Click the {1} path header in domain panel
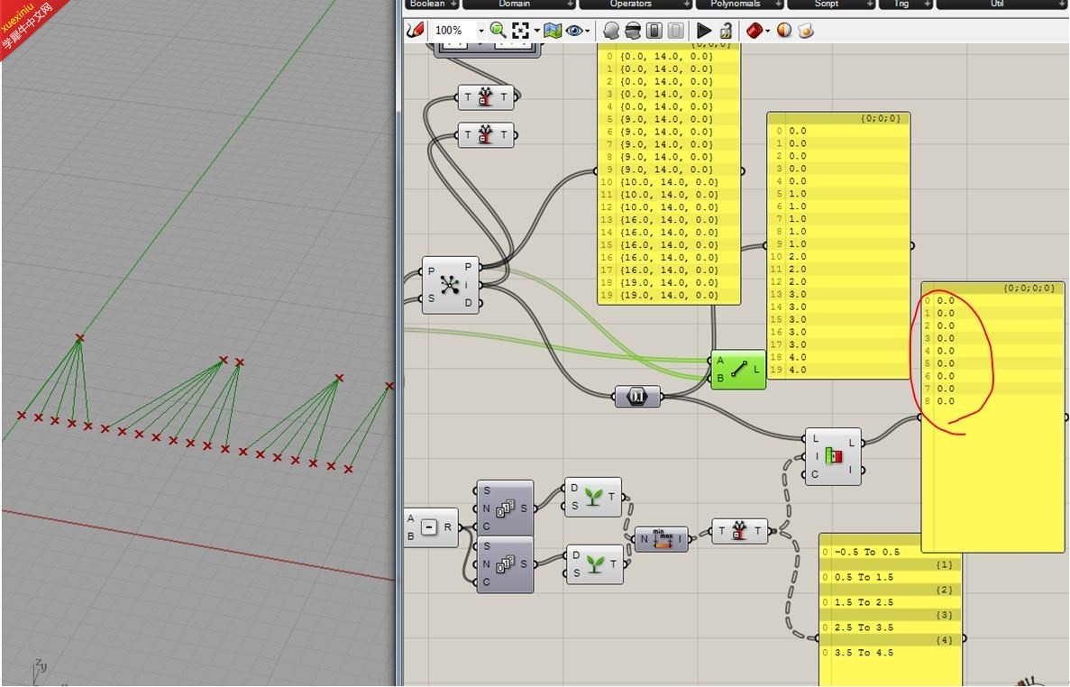 945,565
